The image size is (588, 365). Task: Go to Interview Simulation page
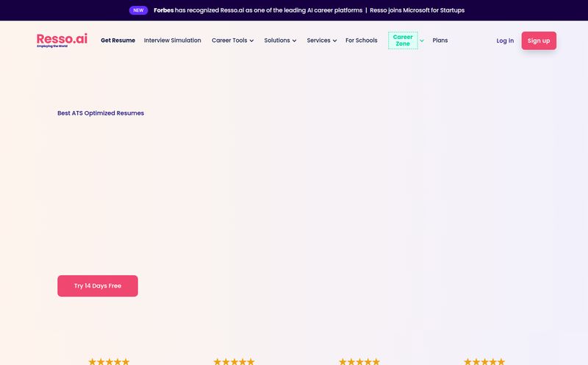[172, 40]
